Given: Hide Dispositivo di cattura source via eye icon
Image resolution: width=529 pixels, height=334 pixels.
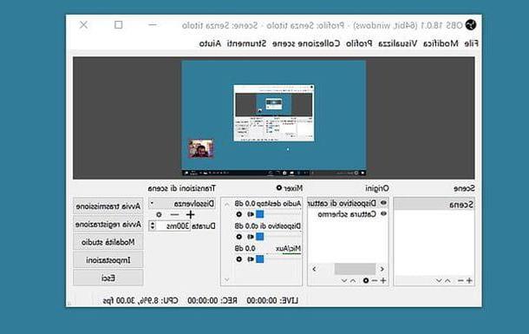Looking at the screenshot, I should point(383,203).
